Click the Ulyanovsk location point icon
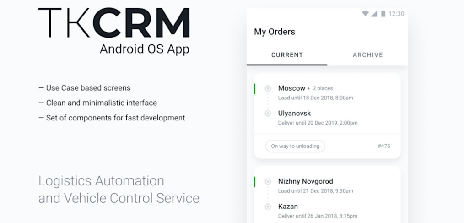Viewport: 464px width, 223px height. 268,114
